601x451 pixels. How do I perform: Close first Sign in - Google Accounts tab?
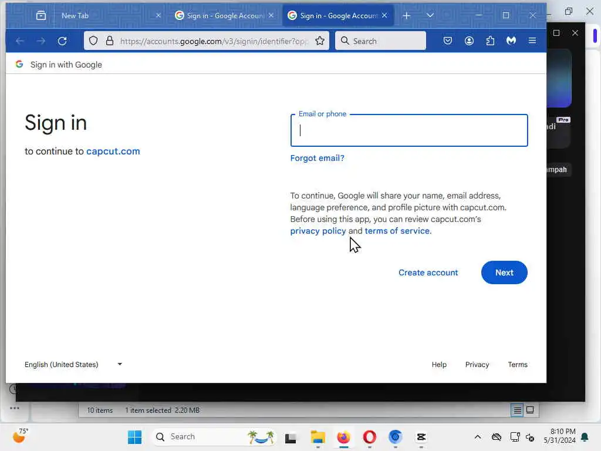(x=271, y=16)
